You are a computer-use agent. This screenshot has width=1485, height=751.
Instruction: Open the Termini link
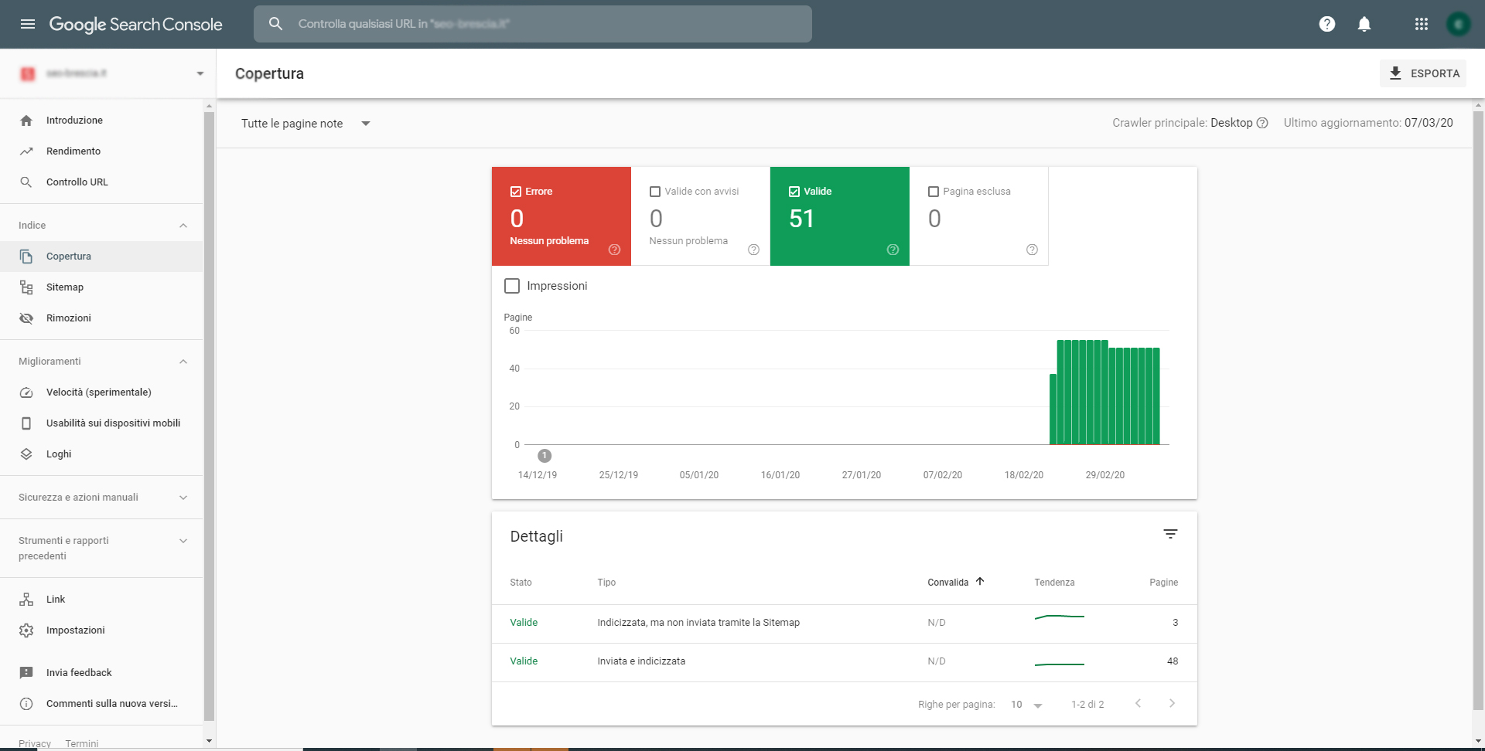(82, 743)
